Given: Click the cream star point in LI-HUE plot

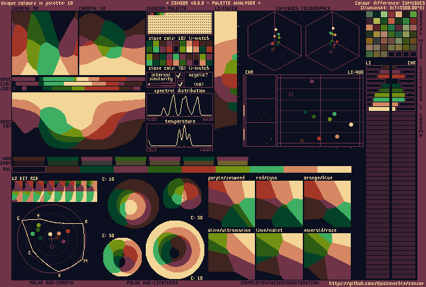Looking at the screenshot, I should click(x=351, y=124).
